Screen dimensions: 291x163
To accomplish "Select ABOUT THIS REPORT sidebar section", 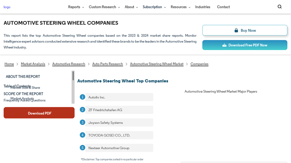I will (x=23, y=76).
